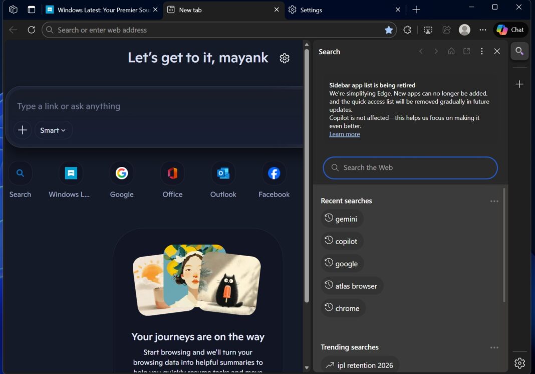Open the new tab page settings gear
This screenshot has width=535, height=374.
(x=285, y=58)
